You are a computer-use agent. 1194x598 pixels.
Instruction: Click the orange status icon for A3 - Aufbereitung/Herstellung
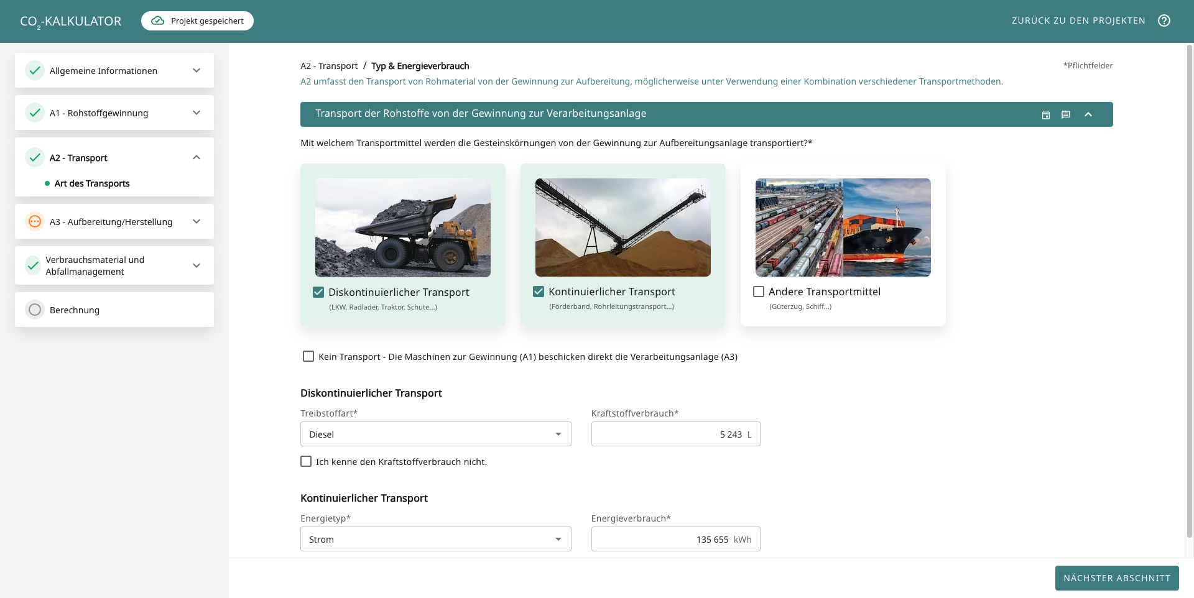point(35,221)
